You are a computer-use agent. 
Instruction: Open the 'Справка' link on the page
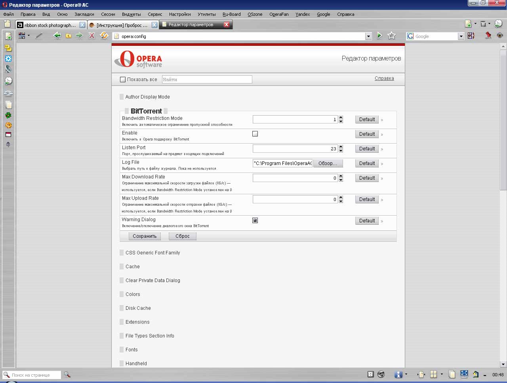(384, 78)
